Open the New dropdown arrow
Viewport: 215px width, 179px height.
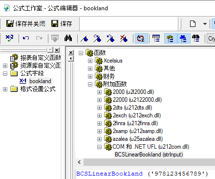pos(205,24)
